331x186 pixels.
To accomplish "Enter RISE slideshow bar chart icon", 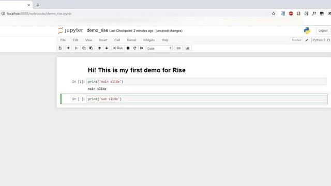I will click(187, 48).
